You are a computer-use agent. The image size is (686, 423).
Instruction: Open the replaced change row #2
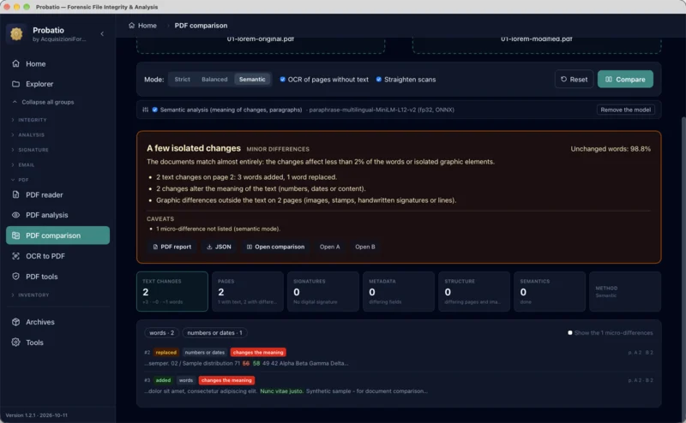[399, 358]
